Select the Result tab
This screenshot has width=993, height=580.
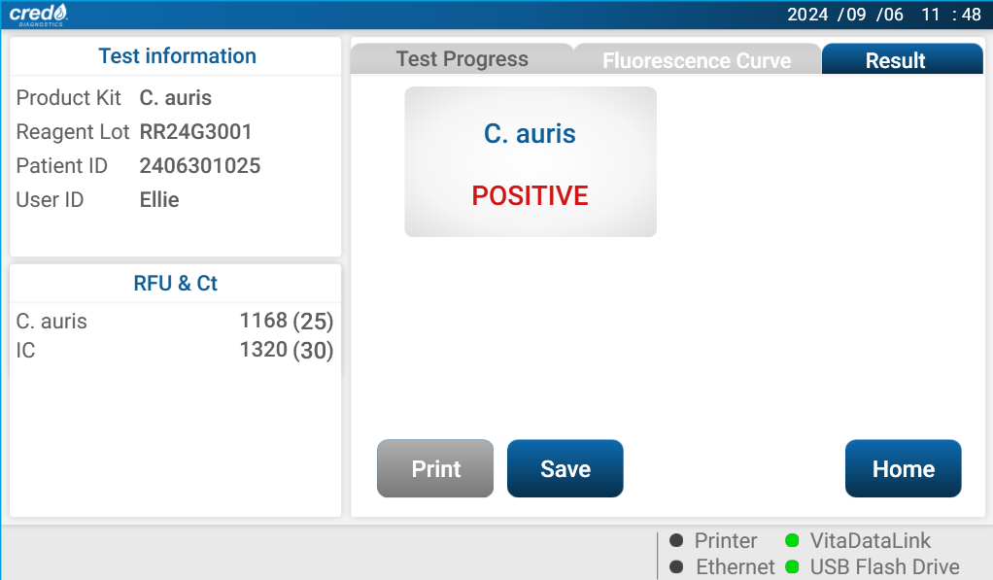pyautogui.click(x=902, y=59)
